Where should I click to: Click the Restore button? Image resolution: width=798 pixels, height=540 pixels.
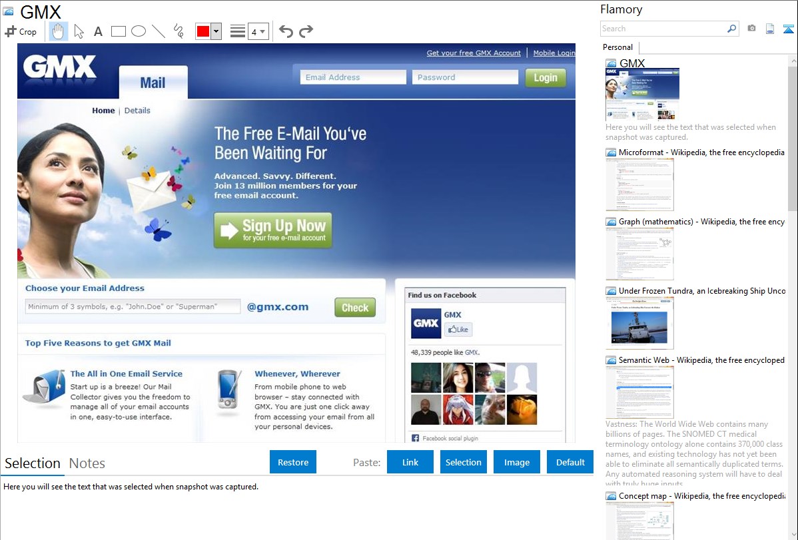pos(293,462)
